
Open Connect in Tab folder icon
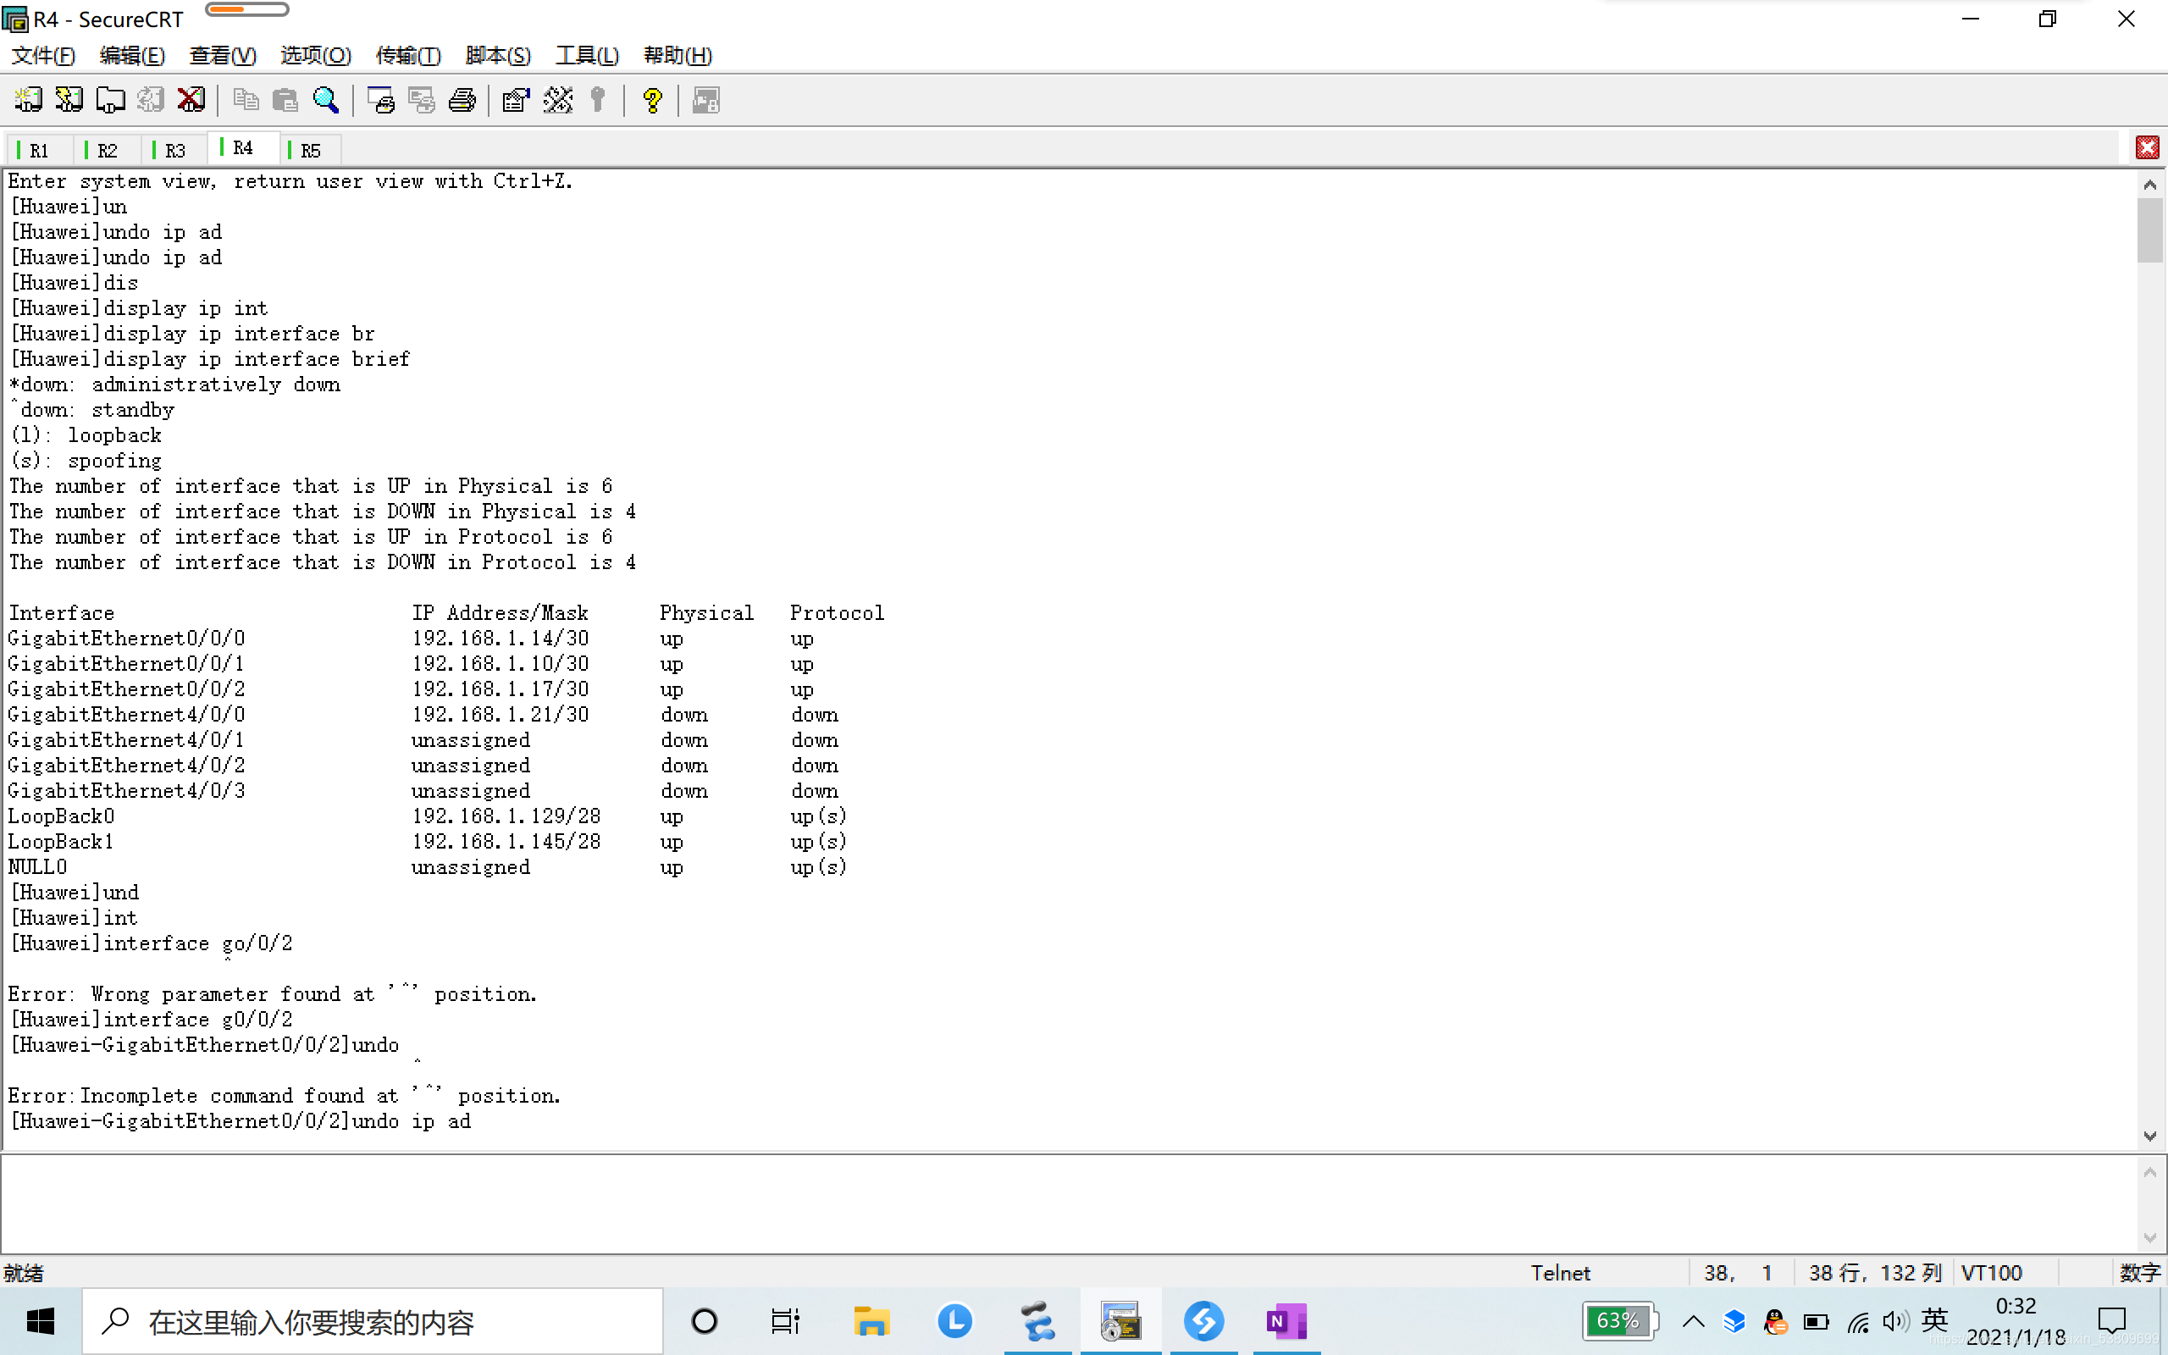110,99
